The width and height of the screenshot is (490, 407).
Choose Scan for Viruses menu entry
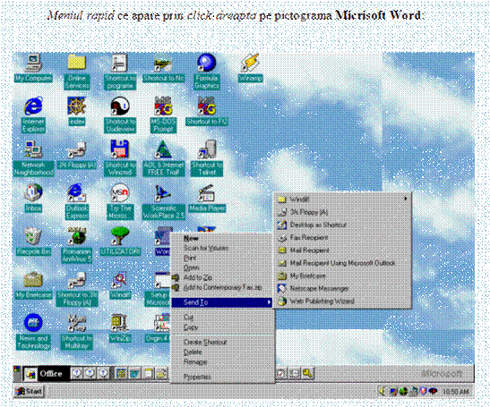pyautogui.click(x=222, y=248)
